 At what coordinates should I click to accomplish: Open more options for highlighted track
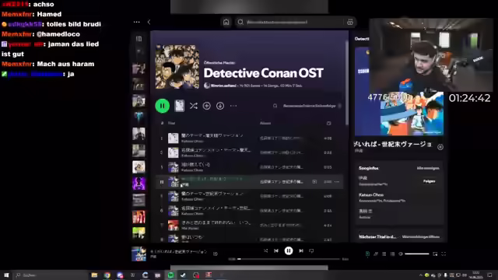point(337,182)
